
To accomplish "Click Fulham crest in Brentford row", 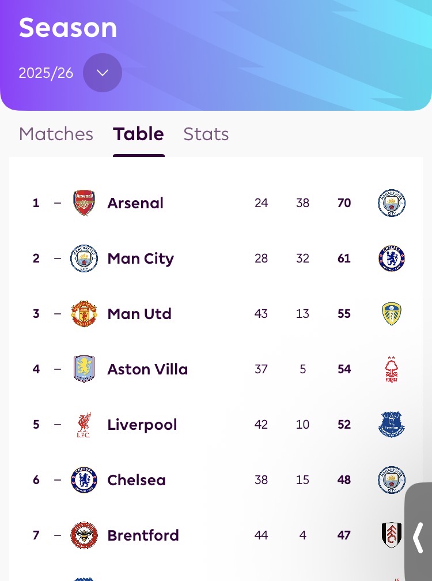I will (x=392, y=535).
